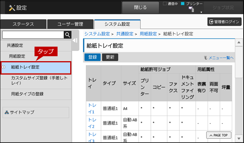Click 用紙設定 in the breadcrumb
244x143 pixels.
pyautogui.click(x=148, y=34)
